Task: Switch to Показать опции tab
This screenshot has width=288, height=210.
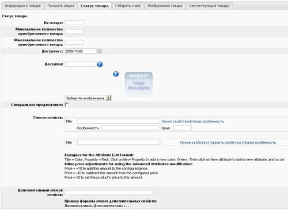Action: pos(60,6)
